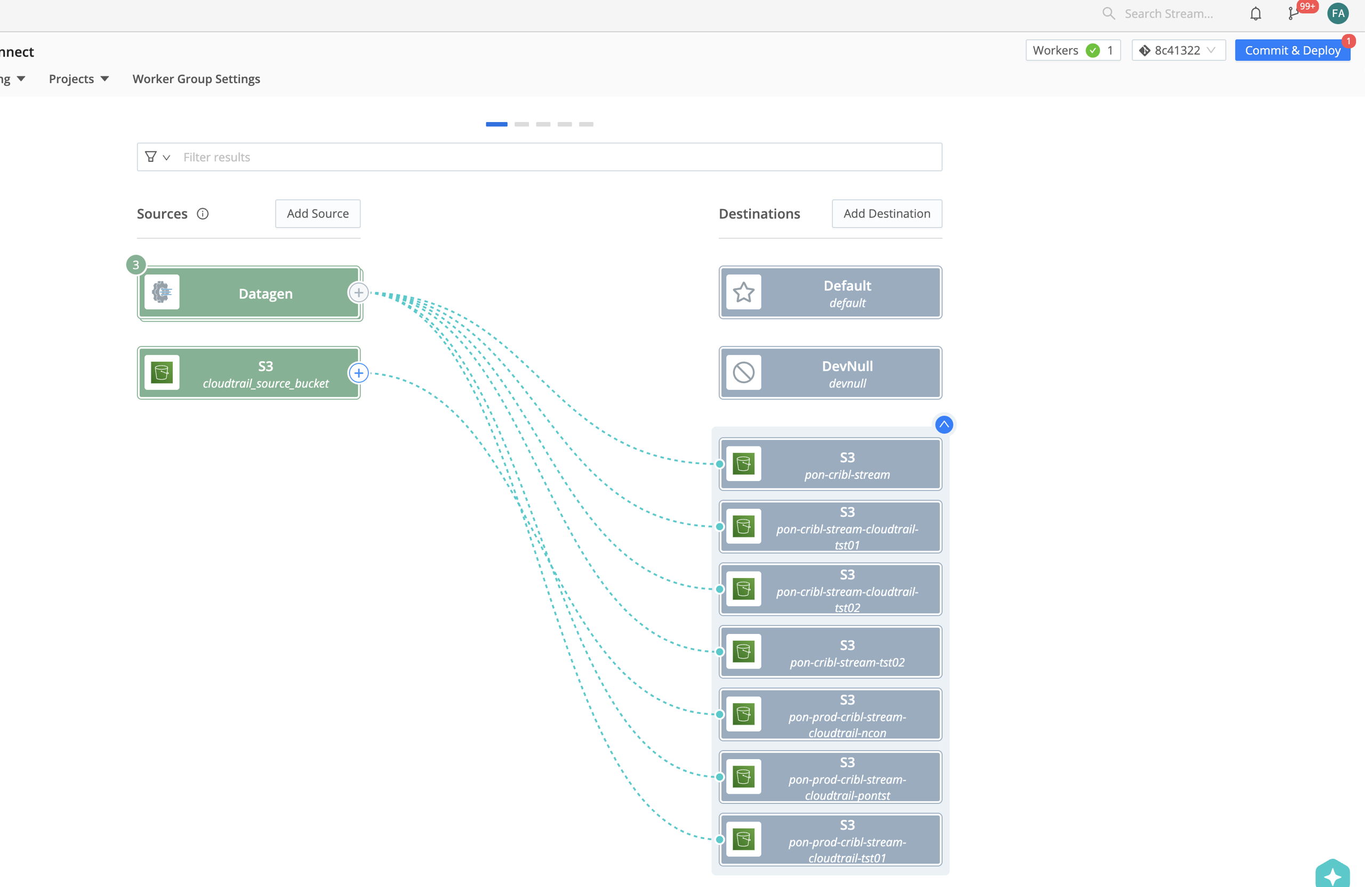Select the pon-cribl-stream-tst02 destination tile

(x=831, y=652)
